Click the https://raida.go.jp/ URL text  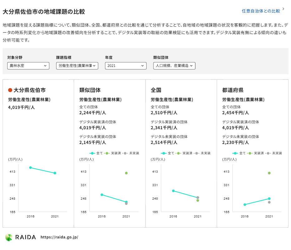pyautogui.click(x=59, y=237)
